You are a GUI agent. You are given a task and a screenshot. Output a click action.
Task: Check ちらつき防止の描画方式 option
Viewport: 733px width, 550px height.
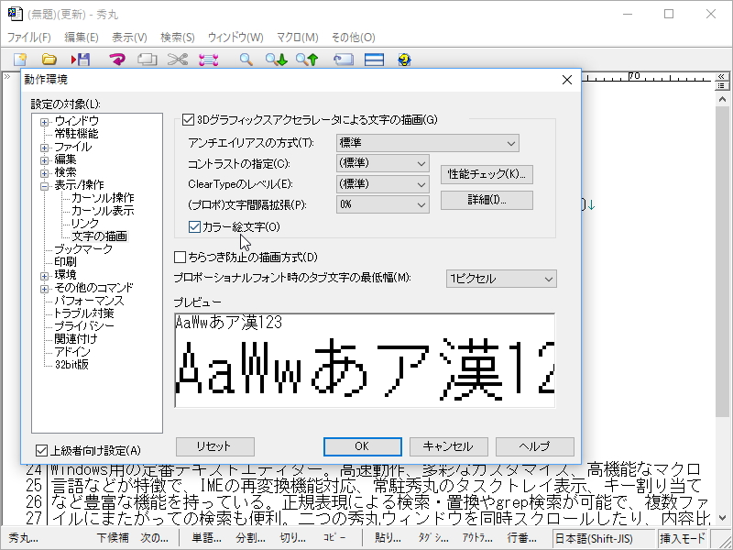coord(180,257)
